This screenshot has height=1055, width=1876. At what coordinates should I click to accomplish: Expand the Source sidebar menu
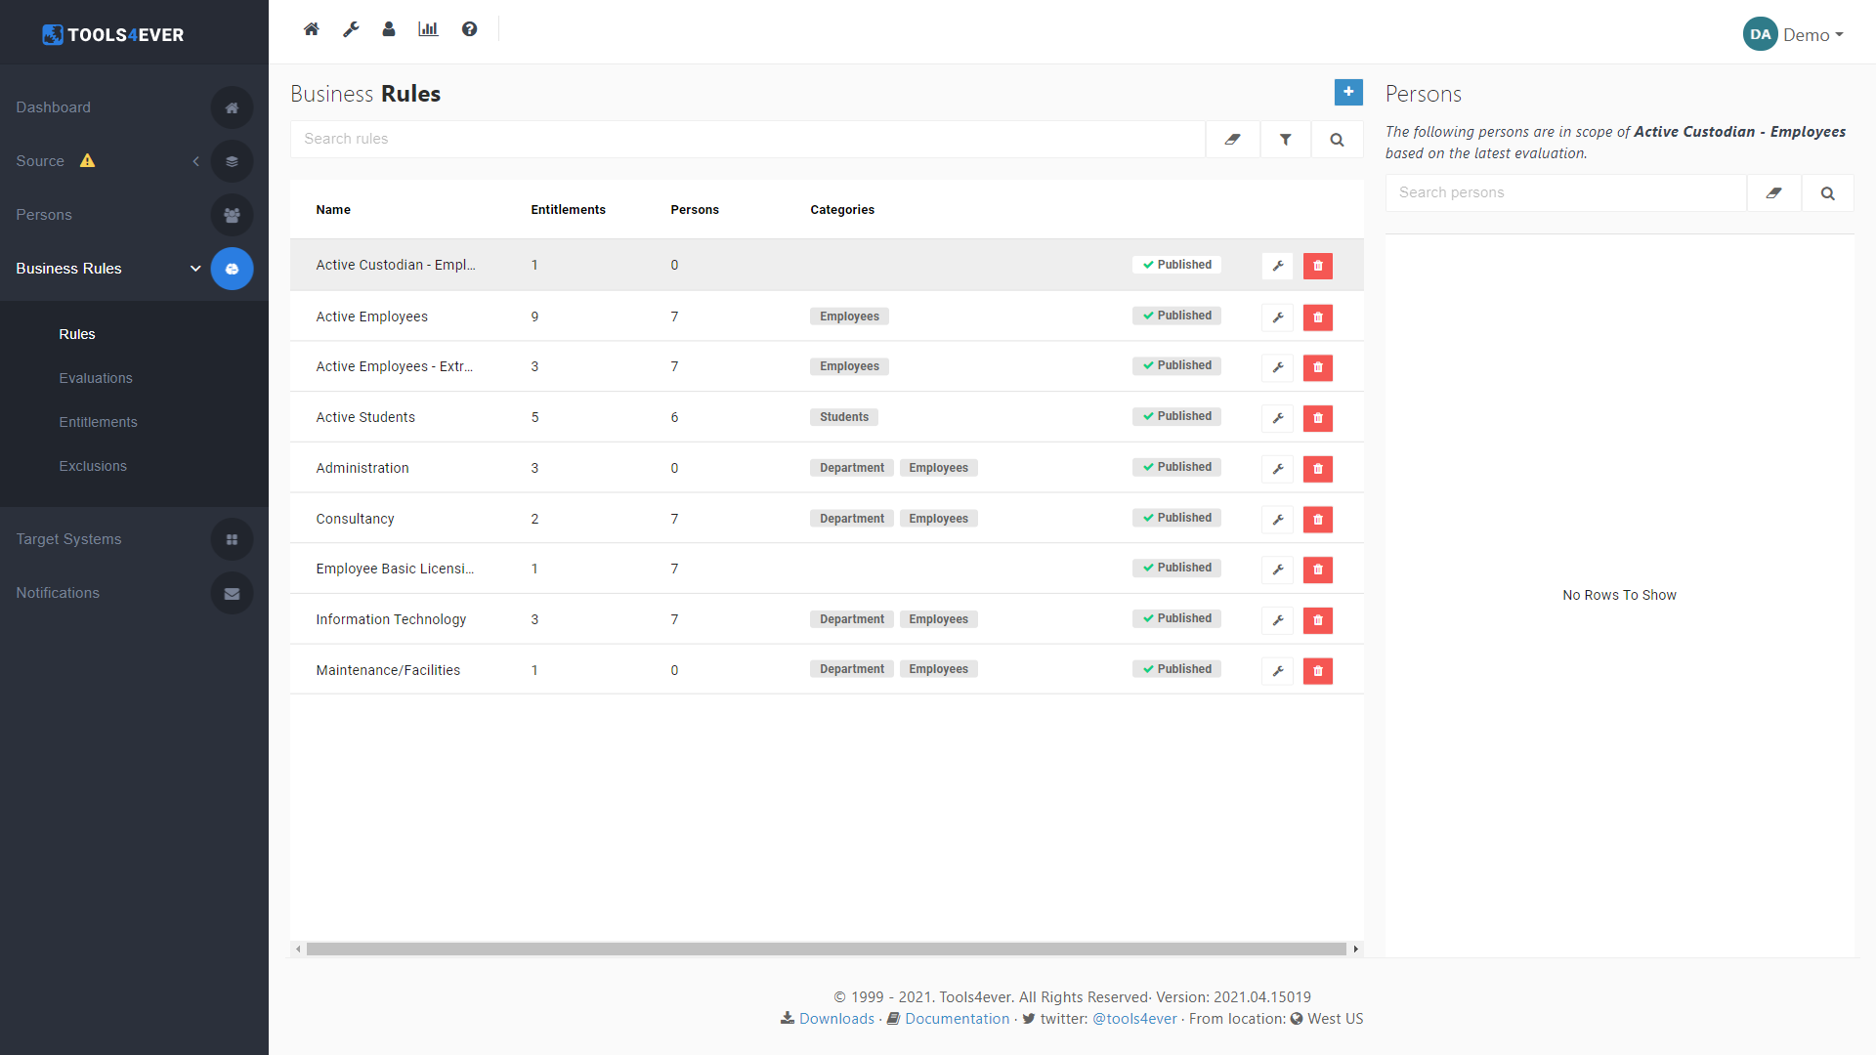[195, 161]
